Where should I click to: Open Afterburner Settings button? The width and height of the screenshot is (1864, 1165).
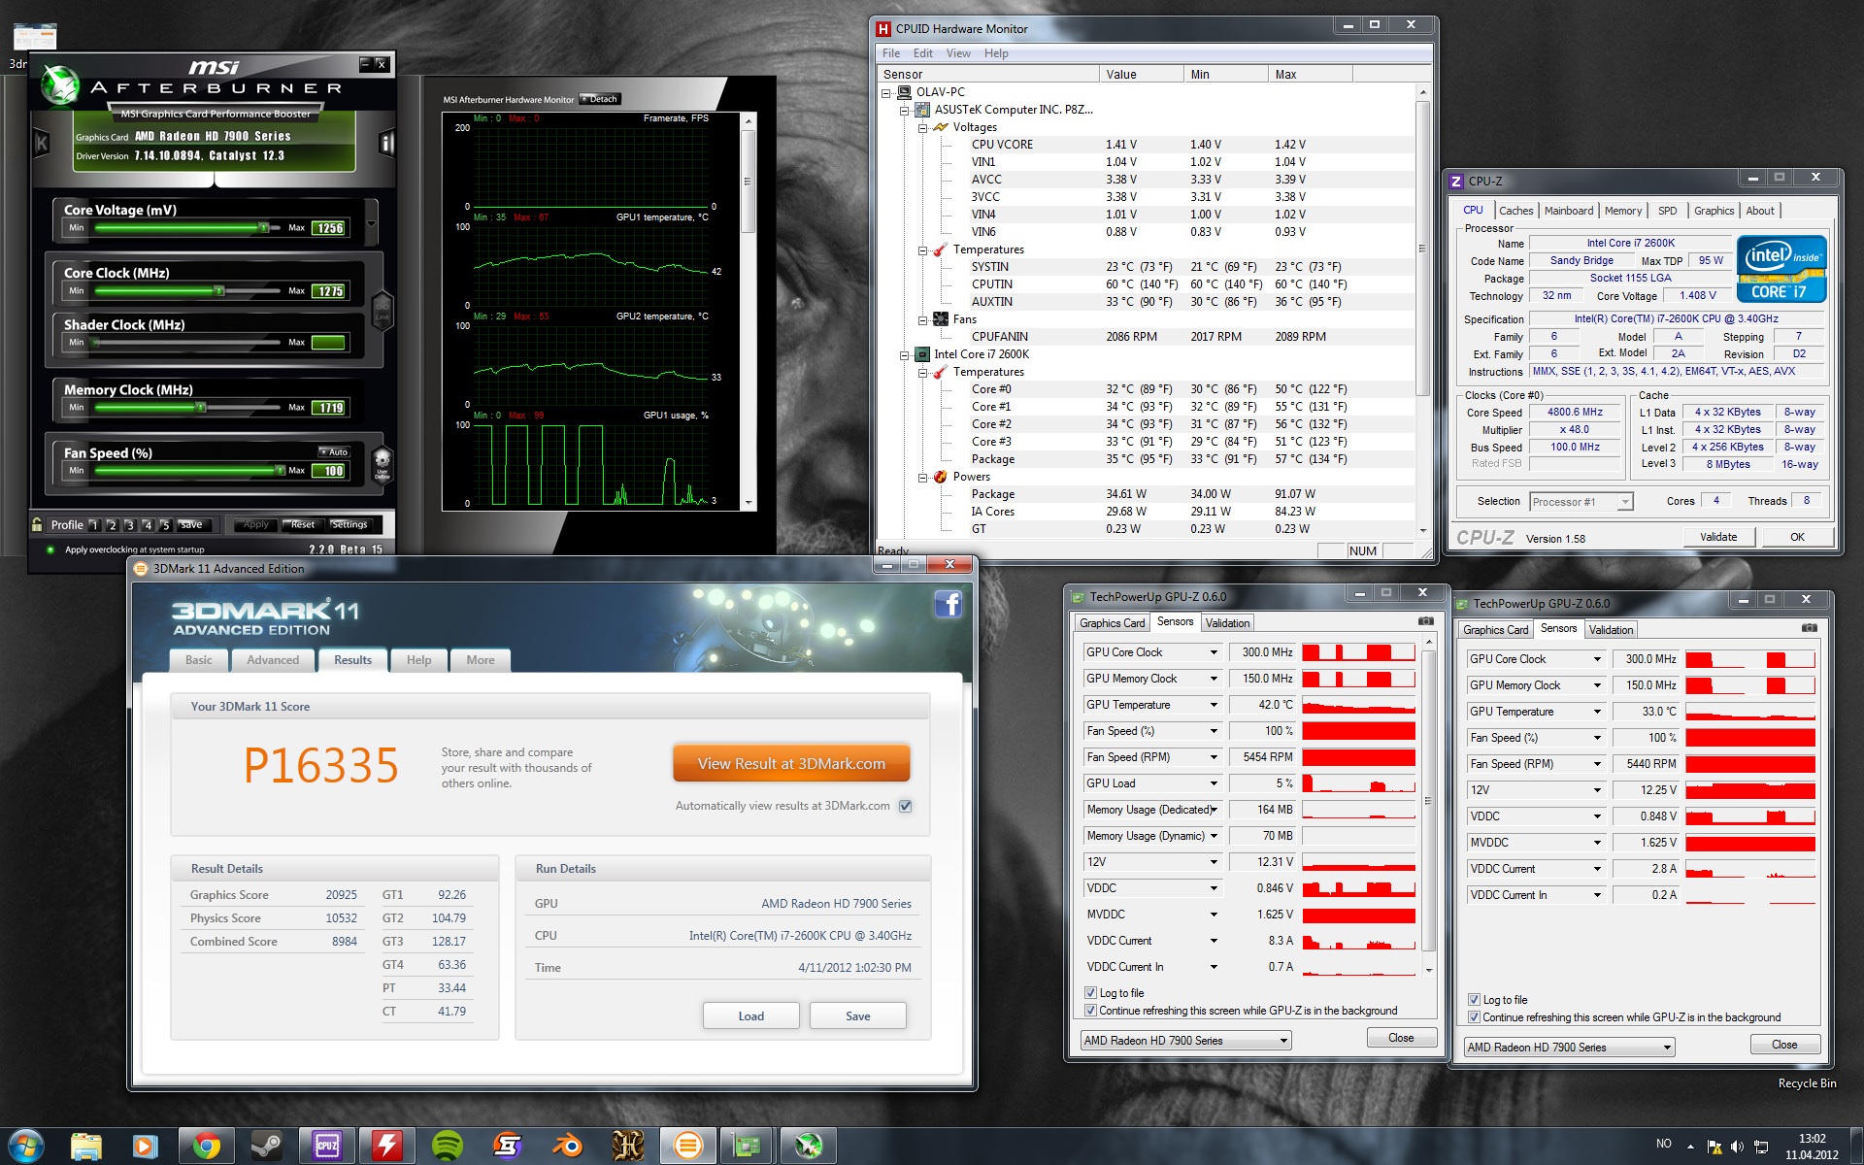[349, 524]
